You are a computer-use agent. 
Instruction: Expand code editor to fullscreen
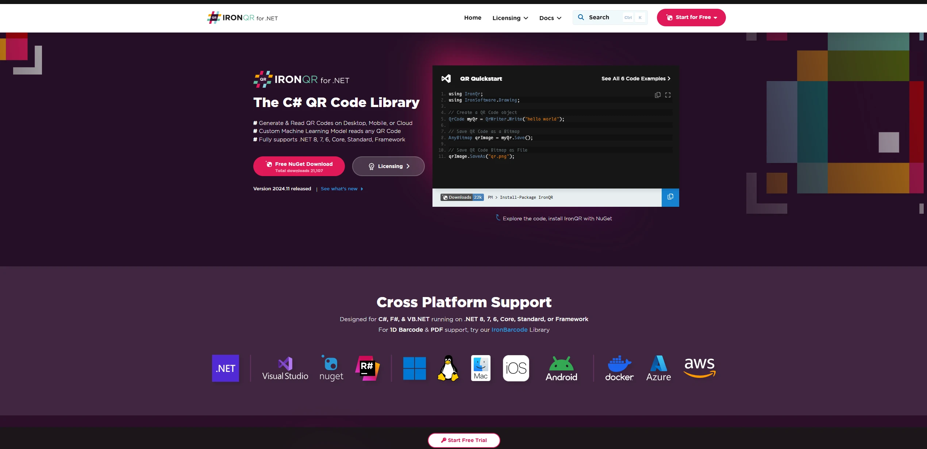click(x=668, y=95)
